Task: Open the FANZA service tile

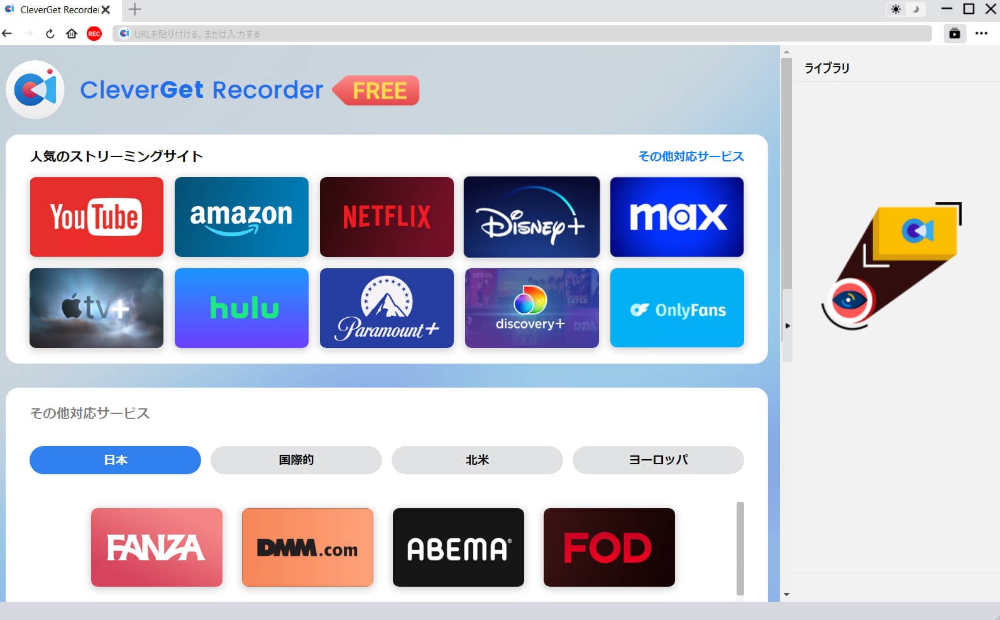Action: pyautogui.click(x=157, y=547)
